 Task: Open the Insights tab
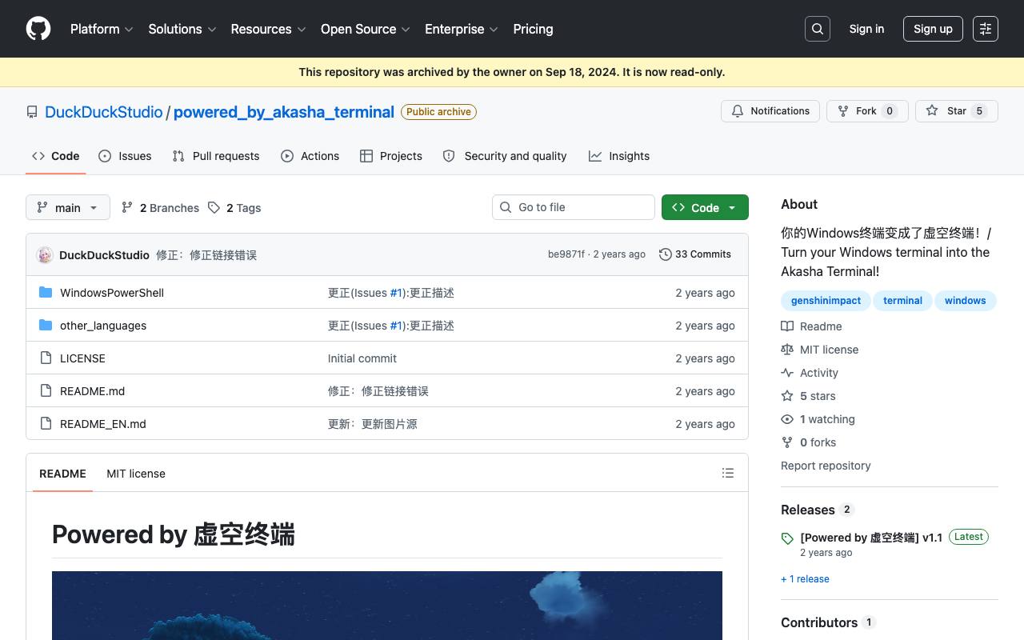[x=619, y=156]
